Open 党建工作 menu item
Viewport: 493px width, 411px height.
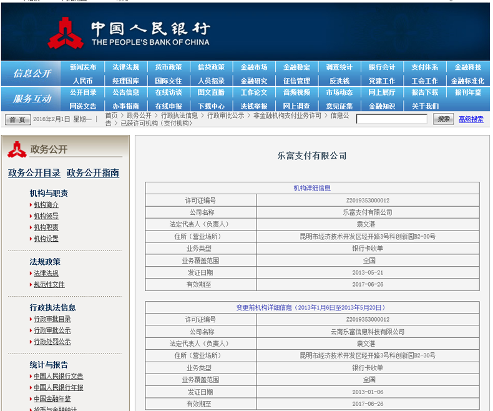pos(382,81)
